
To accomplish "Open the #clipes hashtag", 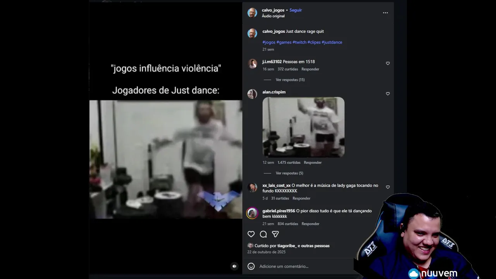I will pos(314,42).
